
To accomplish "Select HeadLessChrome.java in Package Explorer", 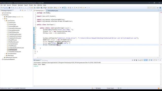I will click(15, 36).
